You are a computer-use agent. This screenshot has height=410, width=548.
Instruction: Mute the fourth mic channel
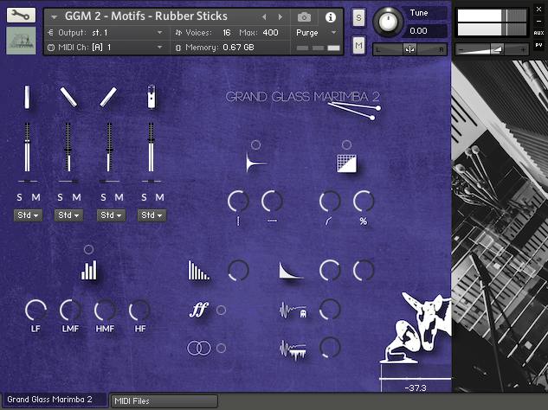(x=159, y=197)
